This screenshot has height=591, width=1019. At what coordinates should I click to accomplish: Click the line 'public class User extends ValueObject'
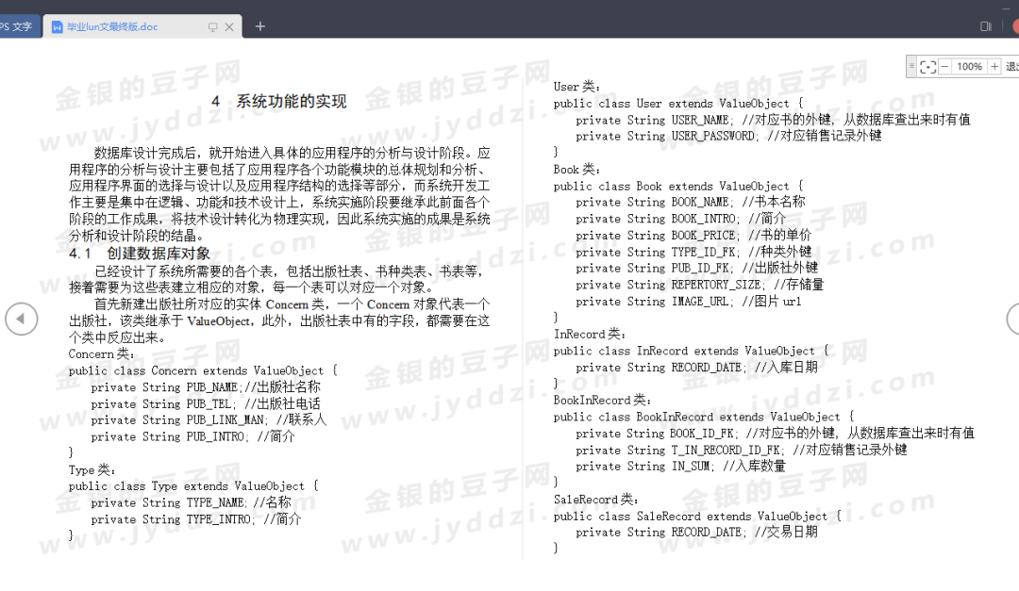677,104
